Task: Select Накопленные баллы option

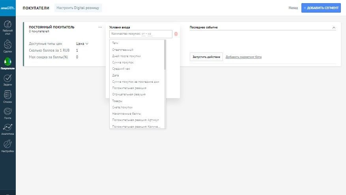Action: click(x=126, y=114)
